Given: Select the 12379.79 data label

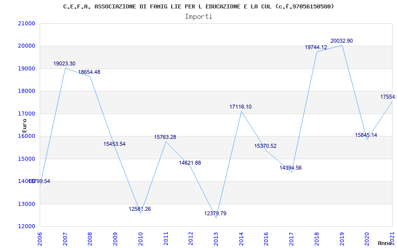Looking at the screenshot, I should pyautogui.click(x=215, y=214).
